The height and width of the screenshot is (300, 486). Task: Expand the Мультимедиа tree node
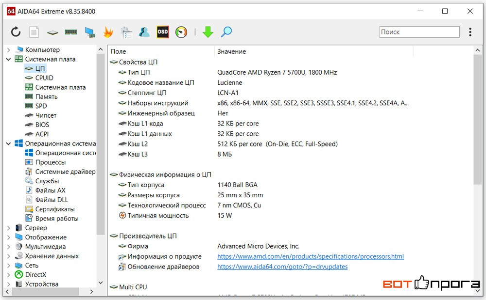pos(9,247)
